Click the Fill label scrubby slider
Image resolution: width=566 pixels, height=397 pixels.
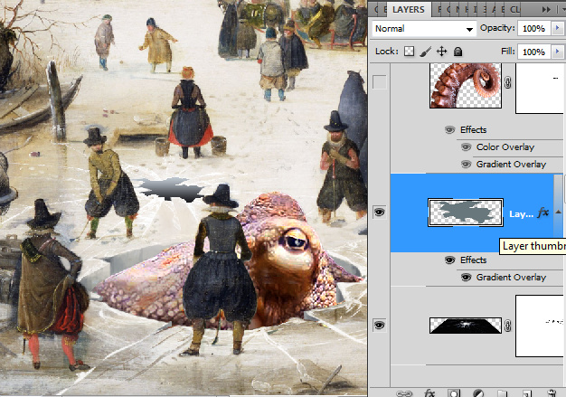(507, 52)
